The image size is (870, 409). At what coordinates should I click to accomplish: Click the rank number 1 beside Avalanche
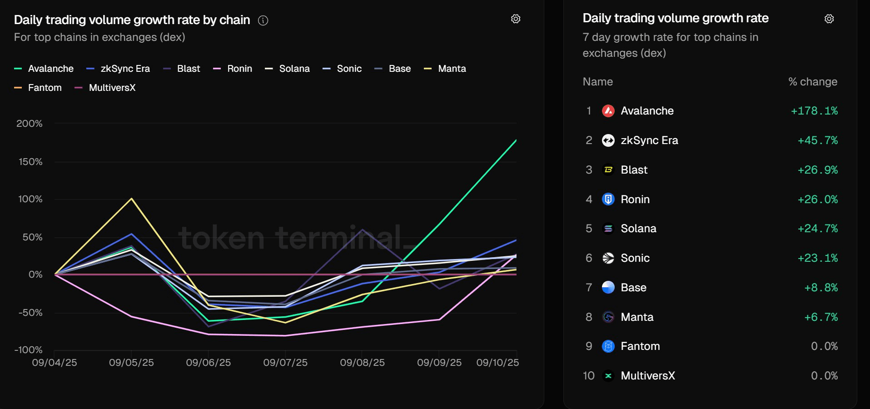589,111
